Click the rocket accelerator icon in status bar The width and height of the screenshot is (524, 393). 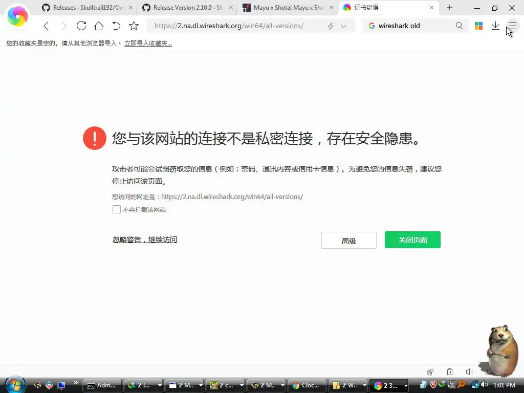click(x=430, y=372)
